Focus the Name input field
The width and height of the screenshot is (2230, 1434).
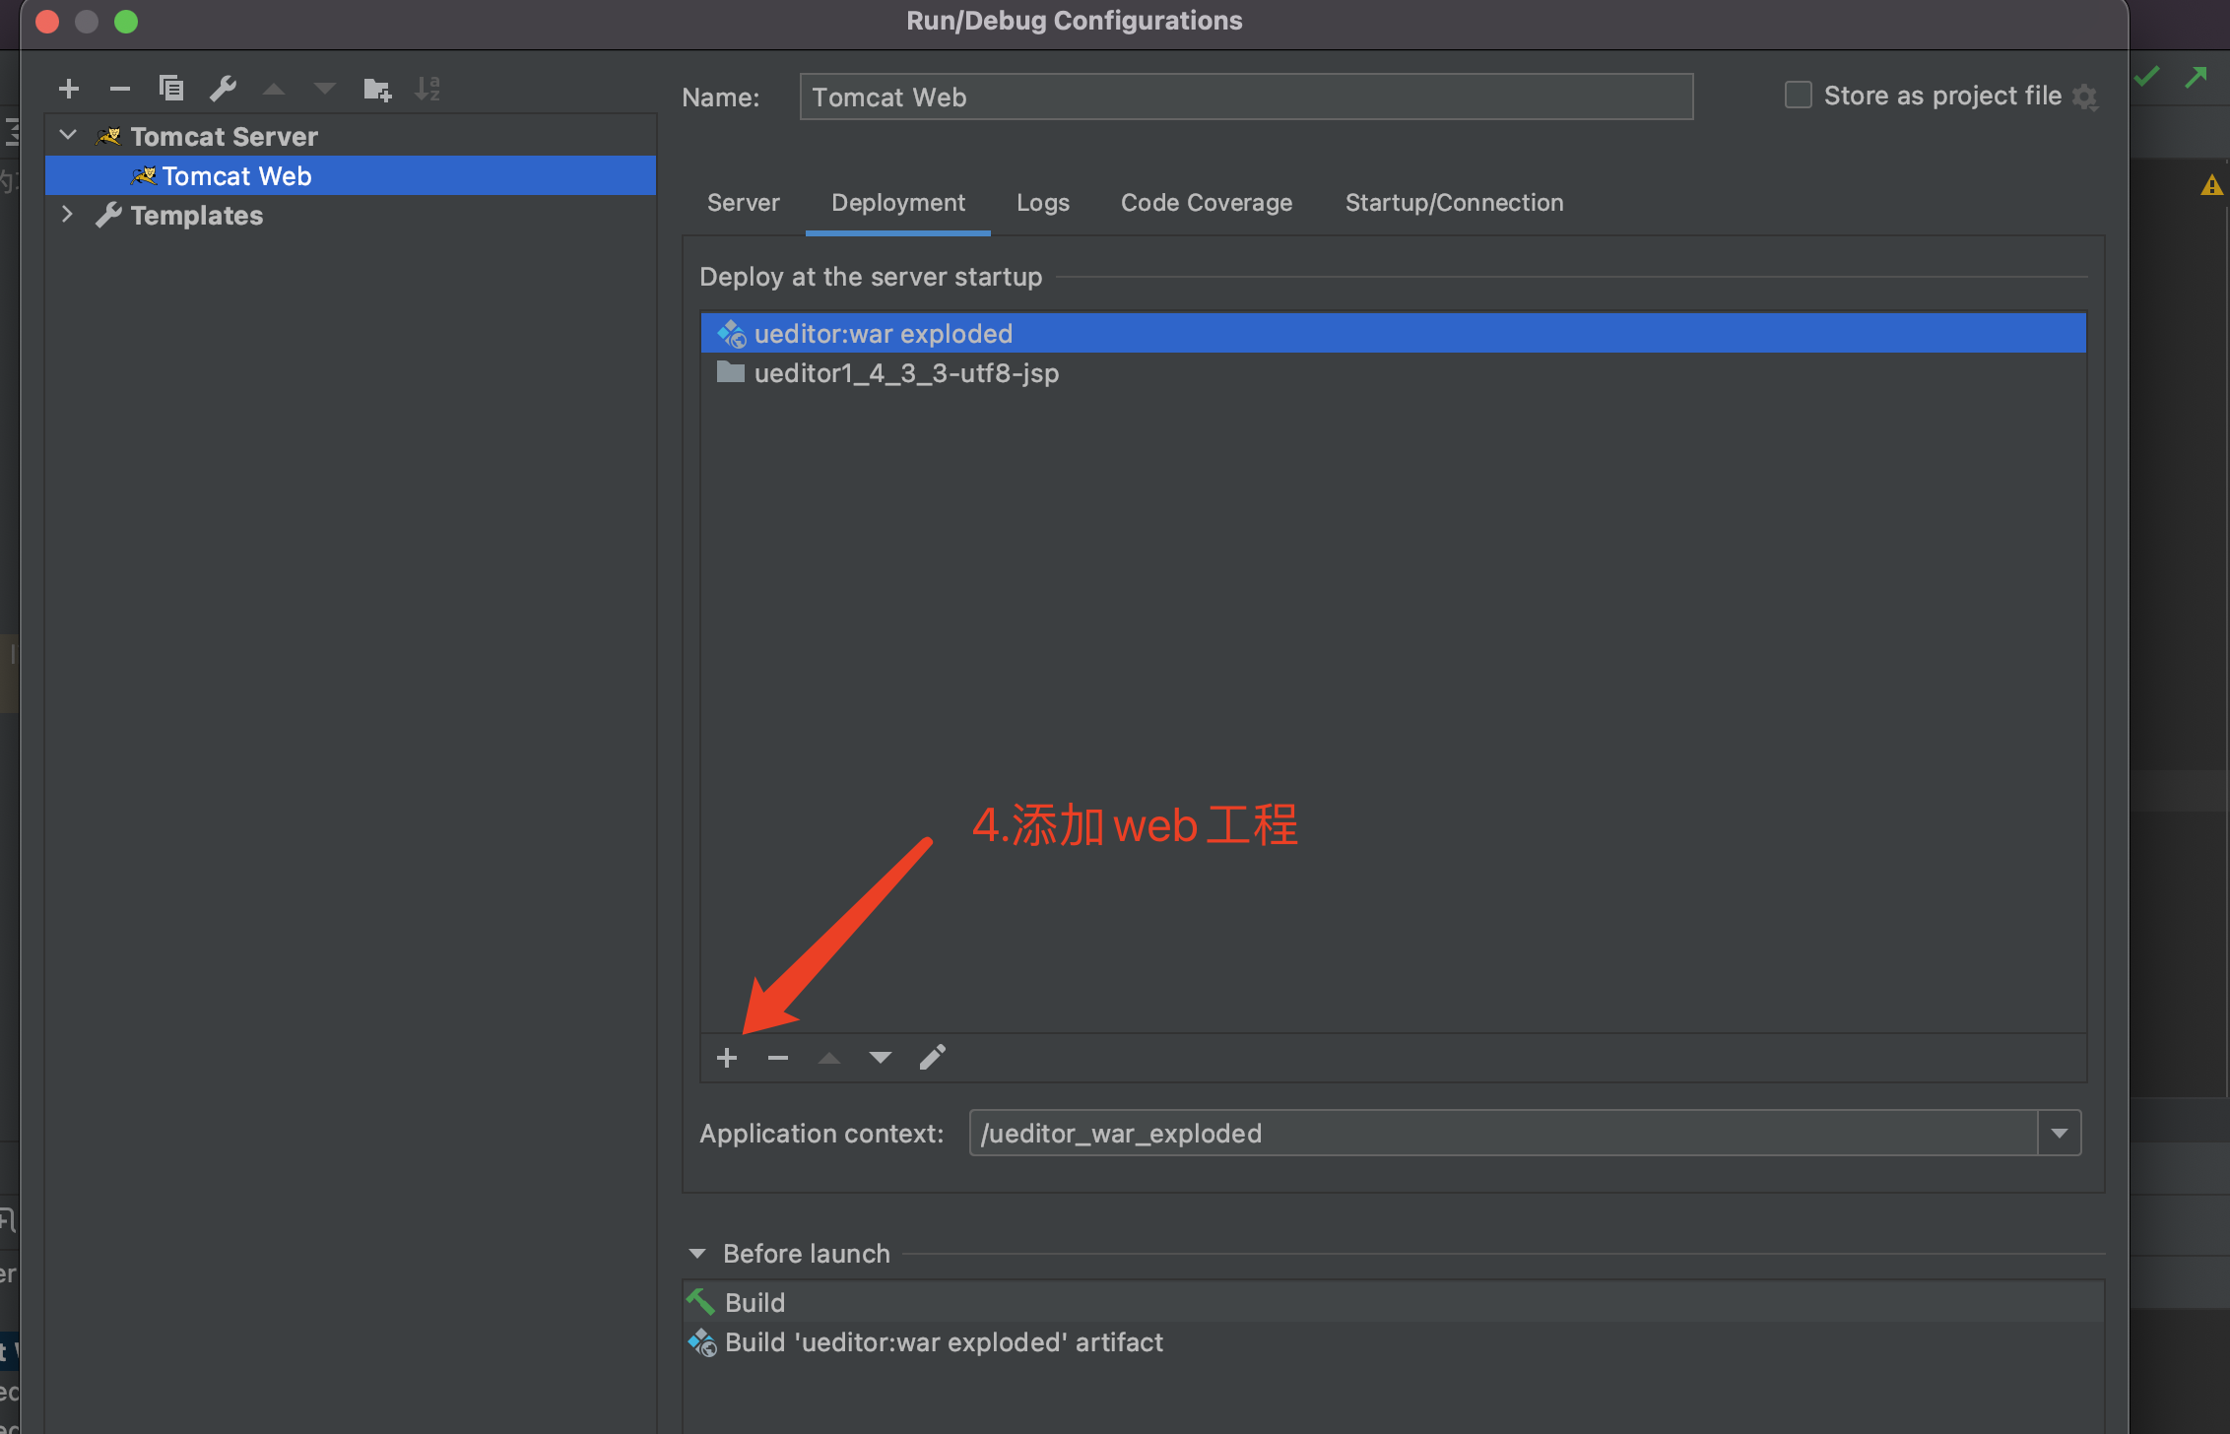click(x=1246, y=97)
